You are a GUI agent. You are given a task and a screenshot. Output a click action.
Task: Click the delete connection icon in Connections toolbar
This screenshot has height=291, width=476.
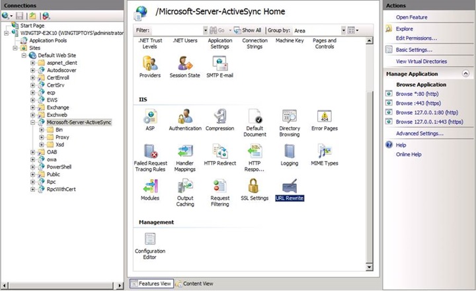click(x=46, y=16)
